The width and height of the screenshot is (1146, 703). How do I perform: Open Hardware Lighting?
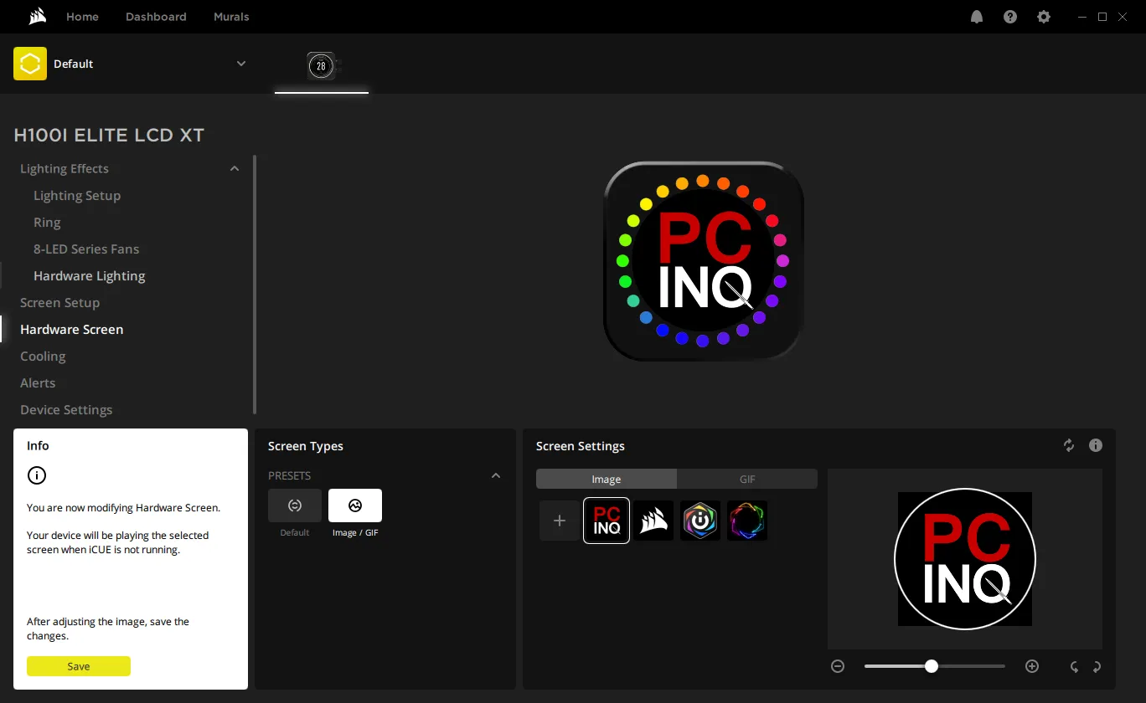pyautogui.click(x=90, y=275)
